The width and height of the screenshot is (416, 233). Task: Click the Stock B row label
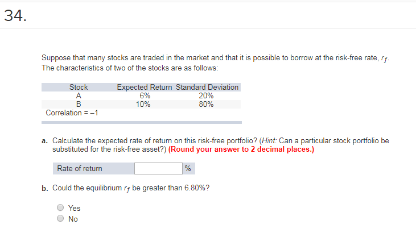79,104
